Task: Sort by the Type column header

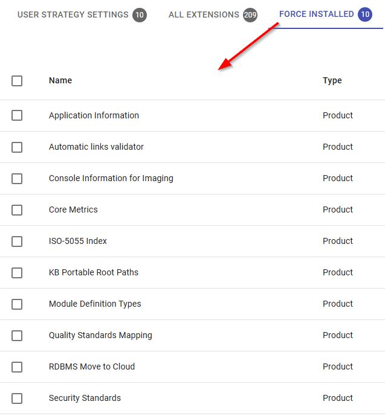Action: click(332, 80)
